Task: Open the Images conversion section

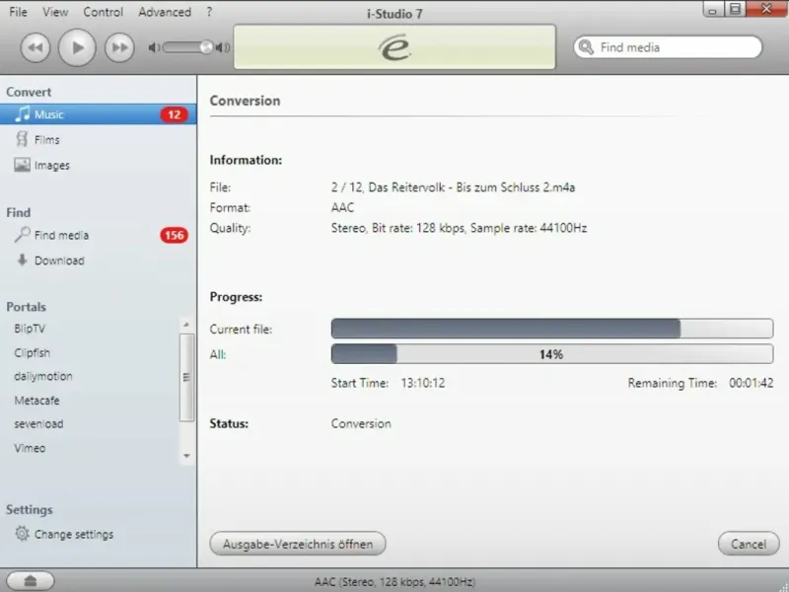Action: click(x=52, y=165)
